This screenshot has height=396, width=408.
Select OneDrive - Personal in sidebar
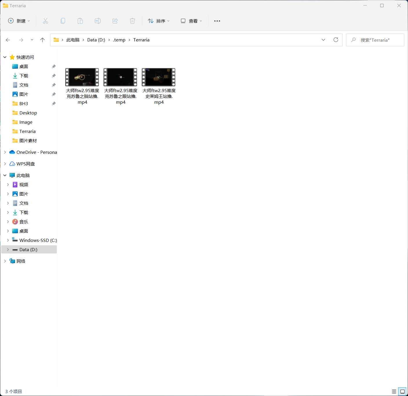pyautogui.click(x=37, y=152)
